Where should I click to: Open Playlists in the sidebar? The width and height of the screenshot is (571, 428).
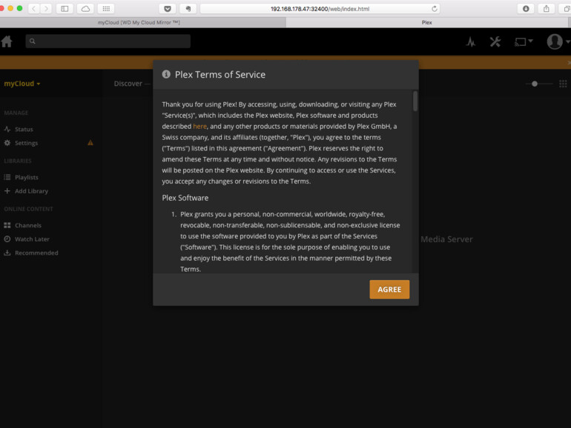click(x=26, y=178)
